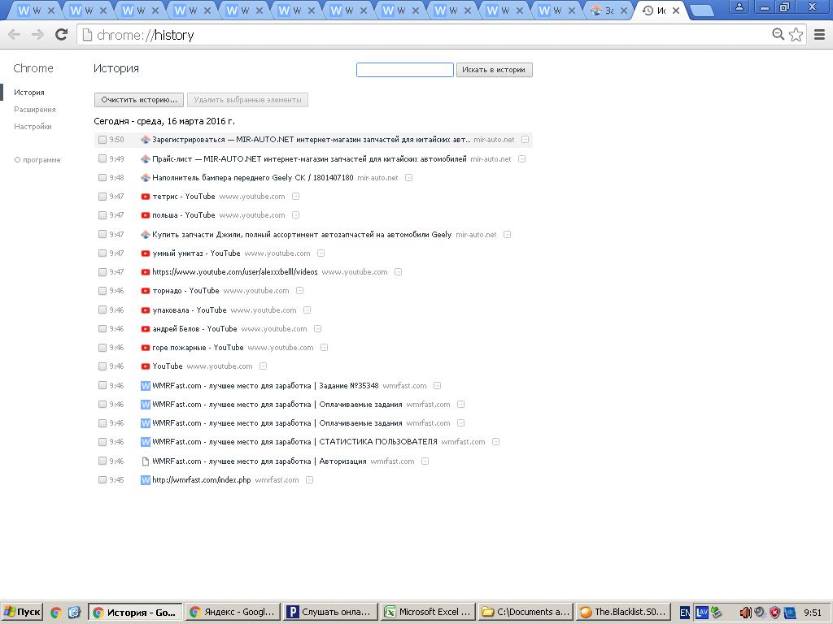Open the dropdown for alexxxbelll videos entry
Viewport: 833px width, 624px height.
point(398,271)
